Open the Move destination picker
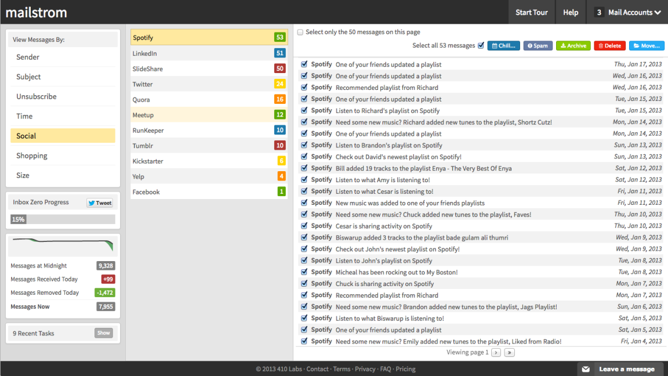The height and width of the screenshot is (376, 668). 647,45
